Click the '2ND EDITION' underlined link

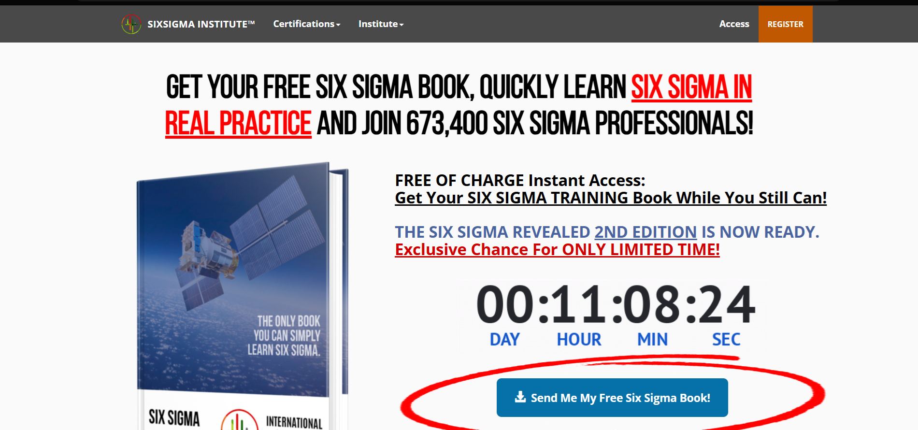click(645, 232)
